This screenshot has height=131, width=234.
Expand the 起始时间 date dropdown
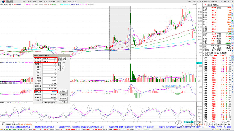[x=56, y=59]
